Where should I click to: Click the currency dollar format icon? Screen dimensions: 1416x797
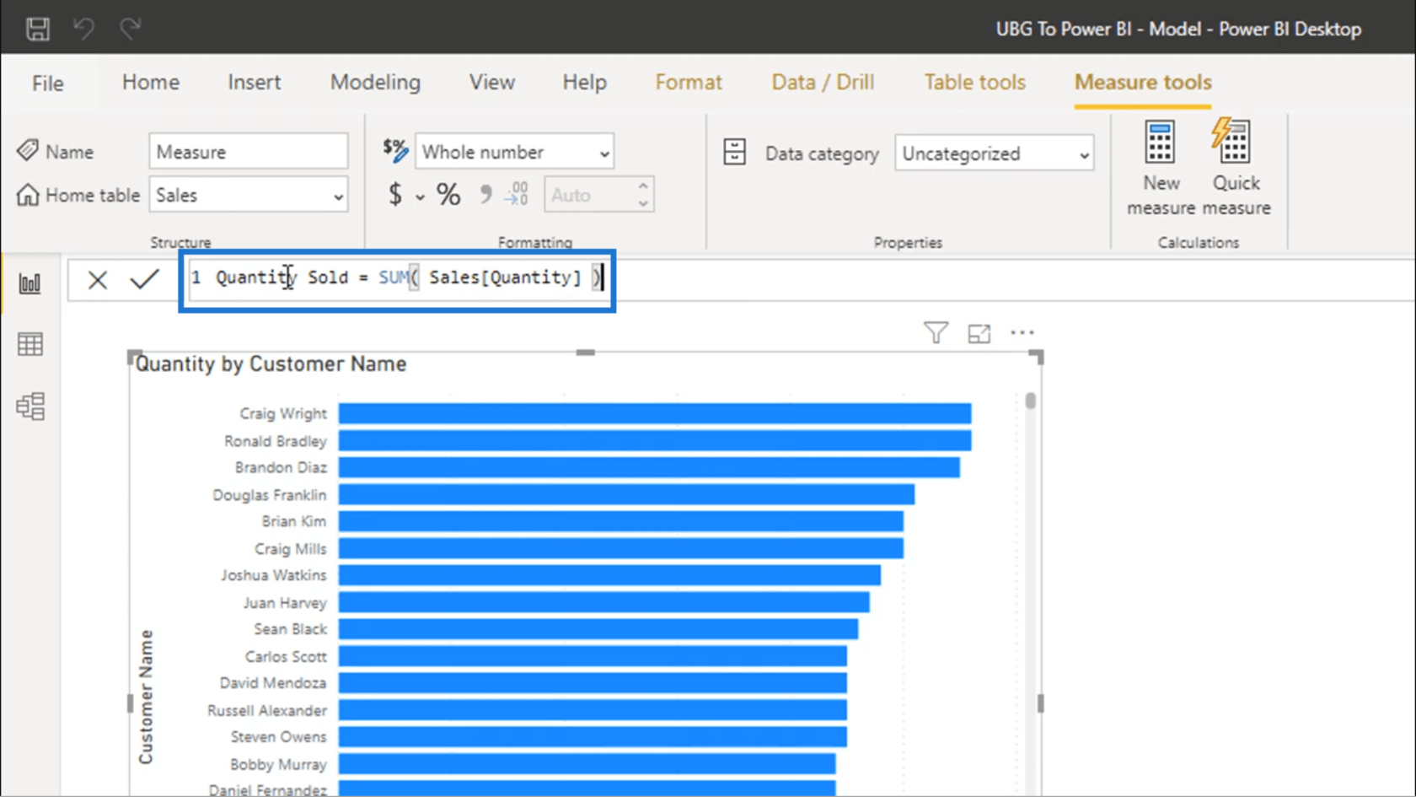coord(395,195)
